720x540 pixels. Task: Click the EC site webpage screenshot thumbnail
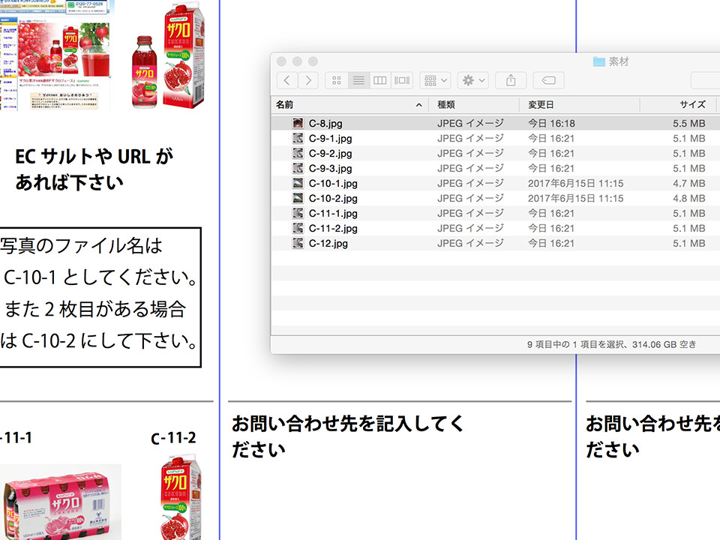[56, 55]
